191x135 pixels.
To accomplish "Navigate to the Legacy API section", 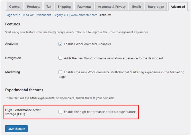I will [61, 15].
